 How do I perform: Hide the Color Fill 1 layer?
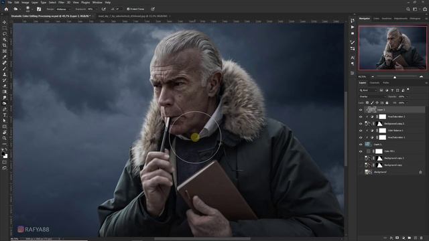pyautogui.click(x=361, y=151)
